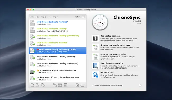Select 'Multi-Folder Backup to 'Testing' (Testing)' task
This screenshot has height=100, width=172.
[x=57, y=57]
